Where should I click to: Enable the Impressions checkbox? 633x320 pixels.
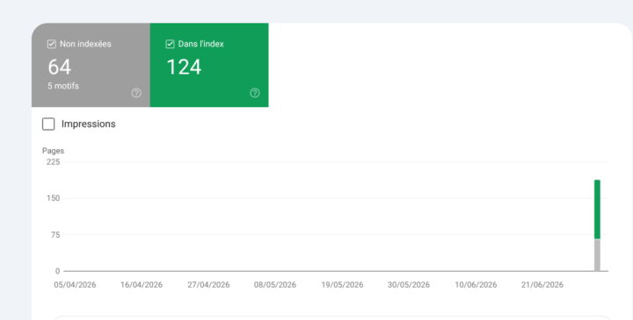(x=48, y=124)
